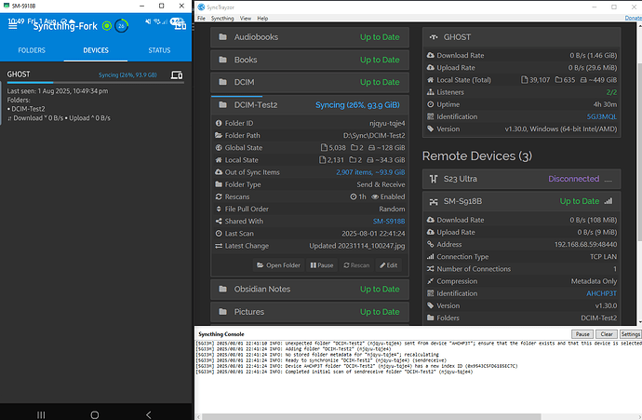Screen dimensions: 642x420
Task: Click the 5GJ3MQL identification link
Action: 601,116
